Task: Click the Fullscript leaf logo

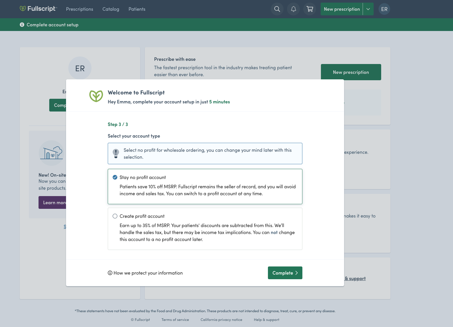Action: point(23,9)
